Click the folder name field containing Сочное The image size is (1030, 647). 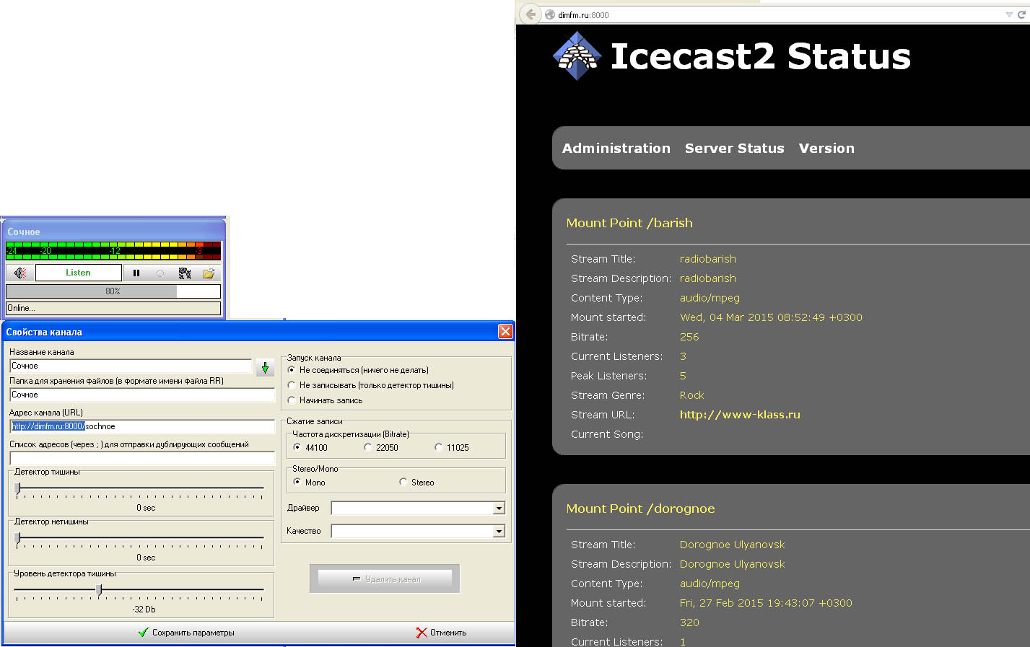point(142,395)
